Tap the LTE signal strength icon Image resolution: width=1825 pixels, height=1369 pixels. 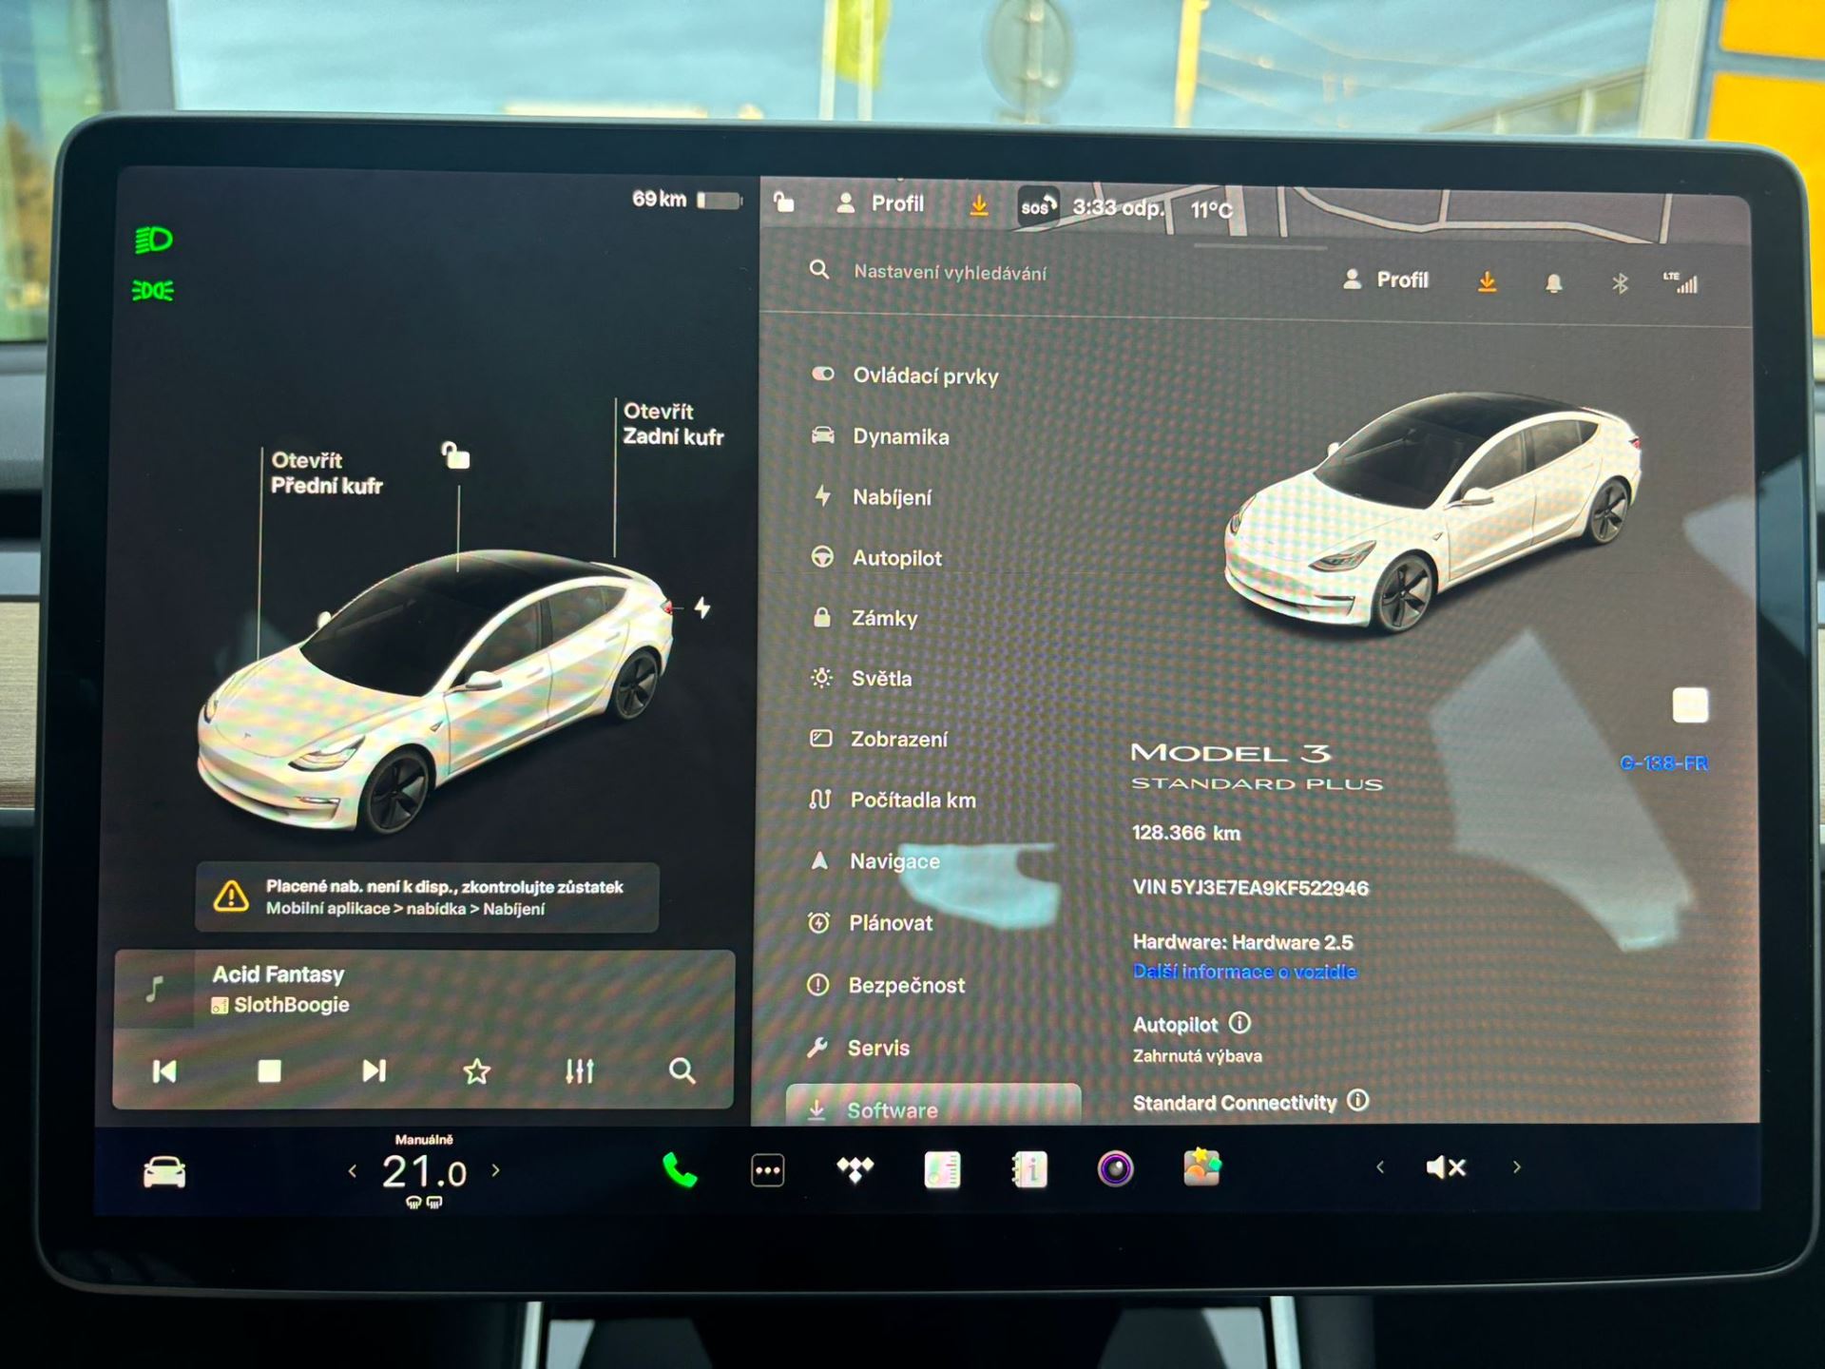pos(1681,282)
